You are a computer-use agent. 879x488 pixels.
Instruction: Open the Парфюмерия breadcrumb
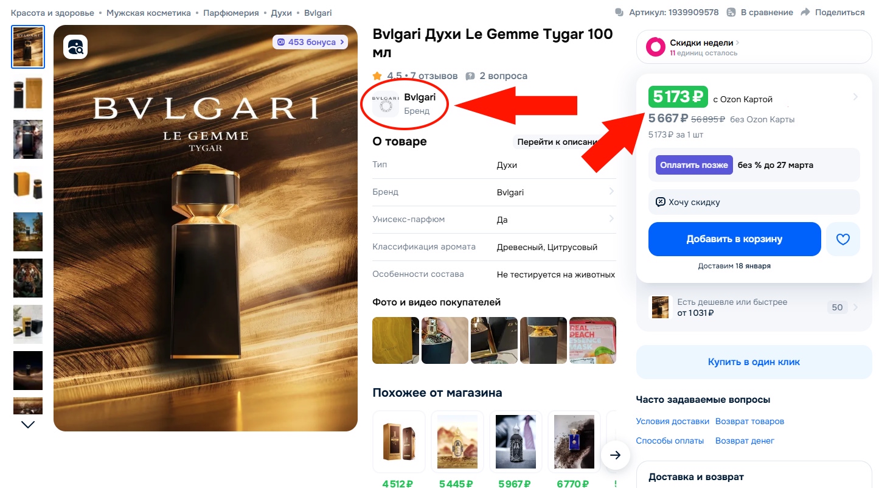coord(231,13)
